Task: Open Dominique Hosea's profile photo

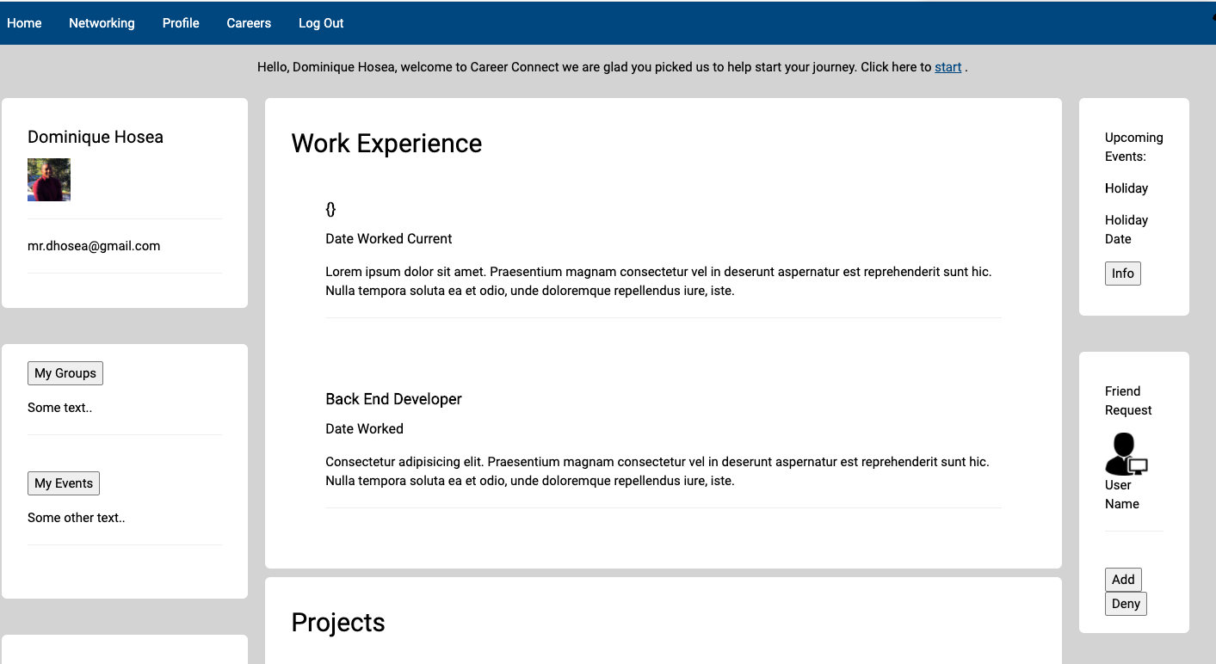Action: click(x=49, y=180)
